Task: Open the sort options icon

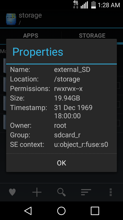Action: click(x=86, y=192)
